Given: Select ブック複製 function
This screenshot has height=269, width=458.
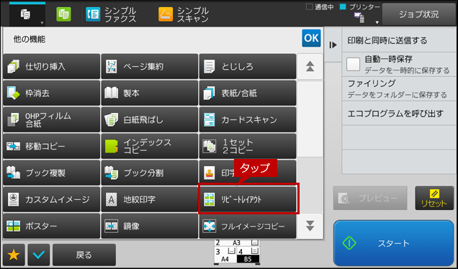Looking at the screenshot, I should [x=51, y=173].
